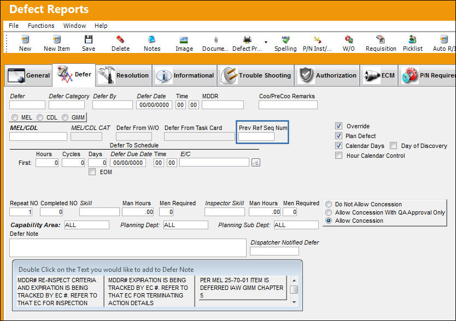The width and height of the screenshot is (456, 321).
Task: Click the Defer Note text area
Action: coord(127,248)
